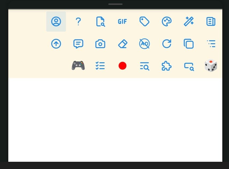
Task: Open the indented list outline icon
Action: click(211, 44)
